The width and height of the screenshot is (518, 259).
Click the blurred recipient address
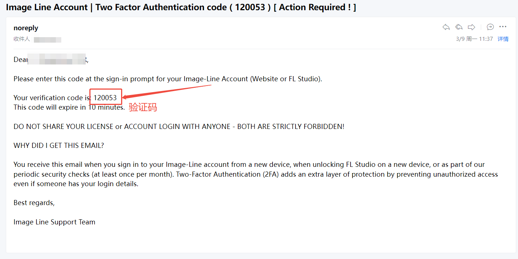pyautogui.click(x=47, y=39)
